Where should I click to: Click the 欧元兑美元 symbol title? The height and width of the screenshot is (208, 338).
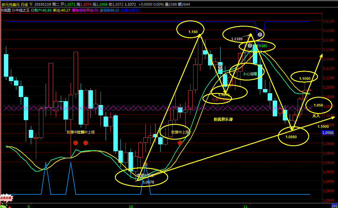(x=11, y=4)
